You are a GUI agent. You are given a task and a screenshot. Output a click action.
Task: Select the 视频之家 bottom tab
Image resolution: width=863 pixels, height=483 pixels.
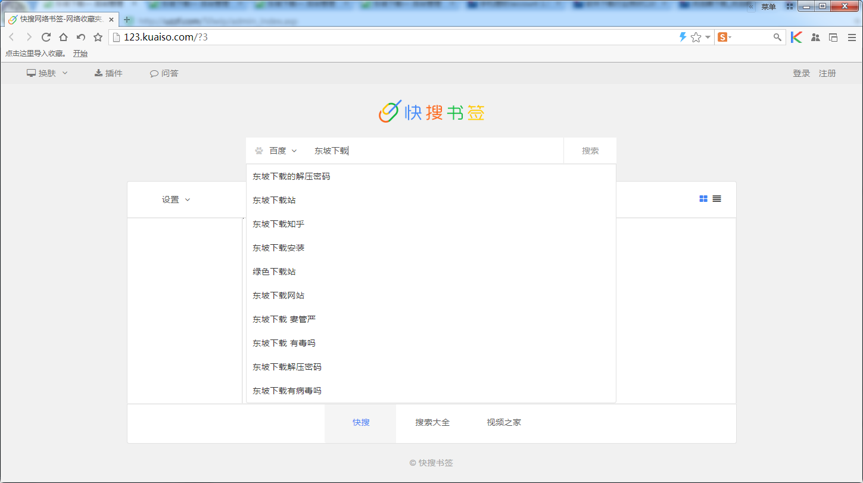(x=504, y=423)
